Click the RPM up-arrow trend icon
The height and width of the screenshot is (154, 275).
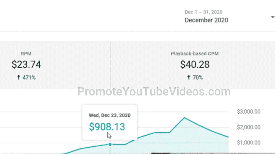point(19,77)
